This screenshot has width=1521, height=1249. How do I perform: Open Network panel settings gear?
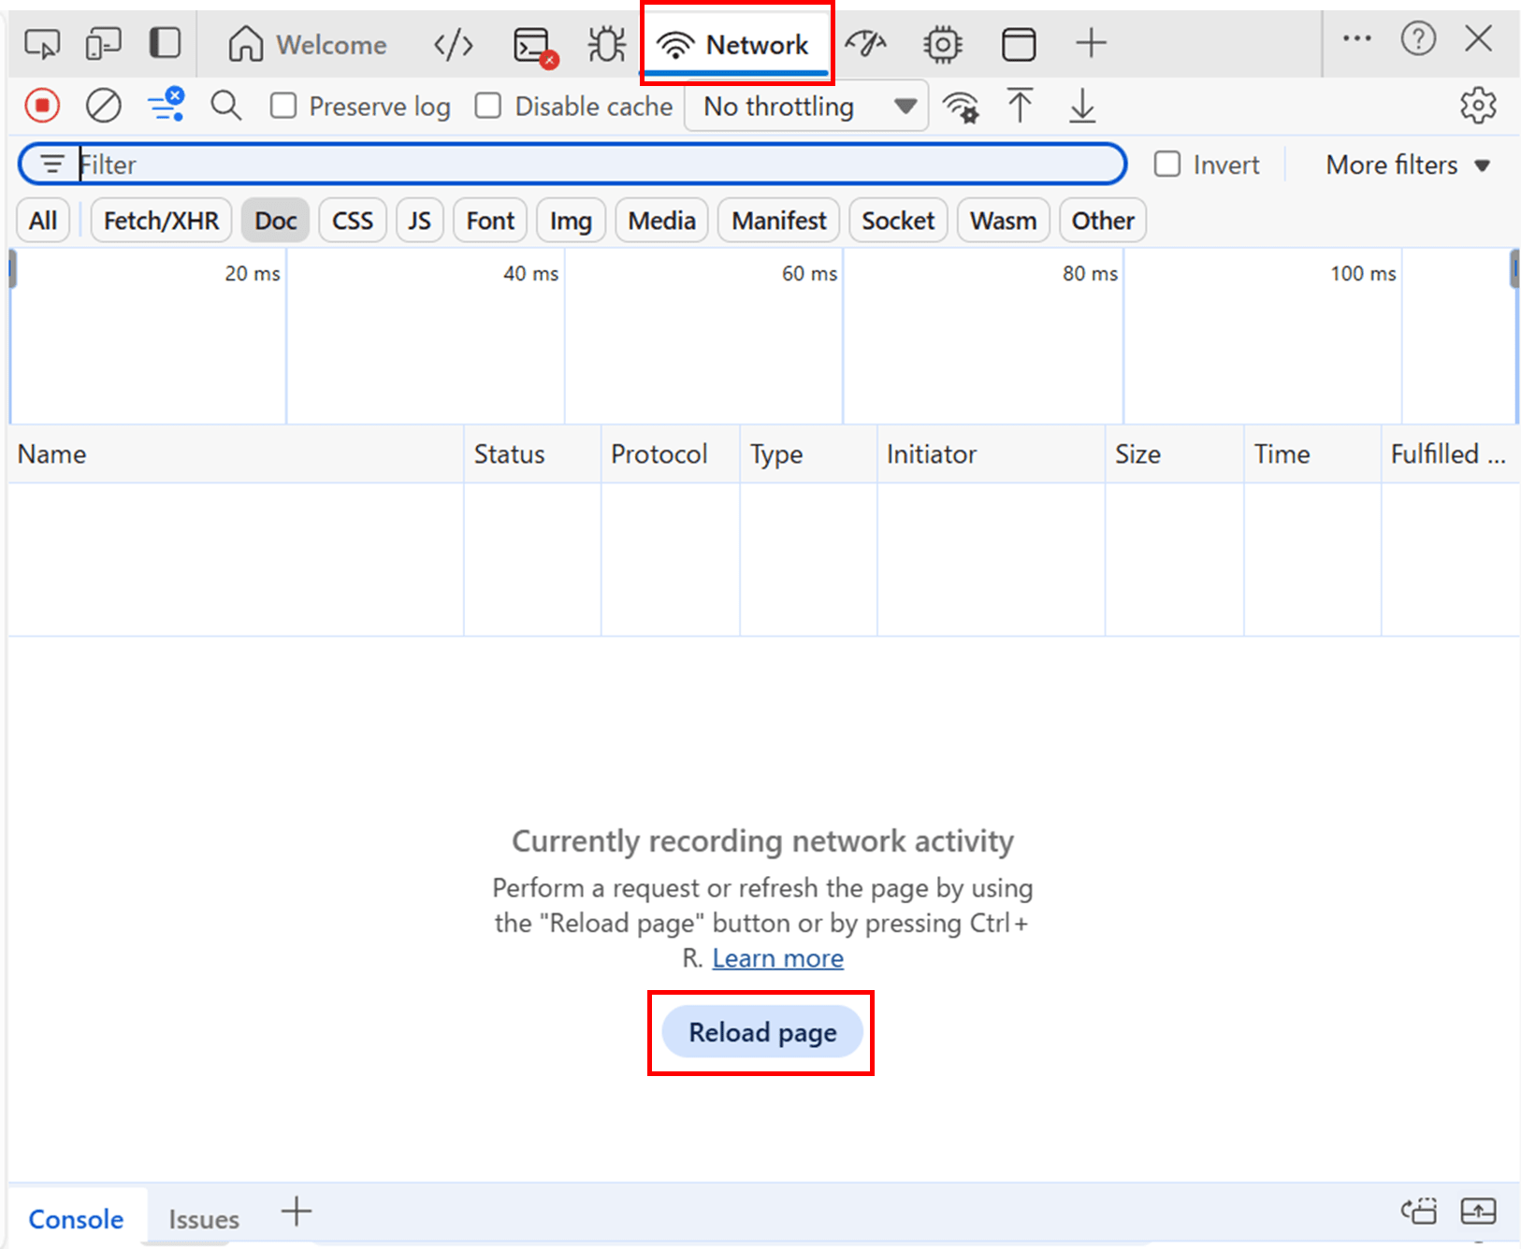point(1477,106)
